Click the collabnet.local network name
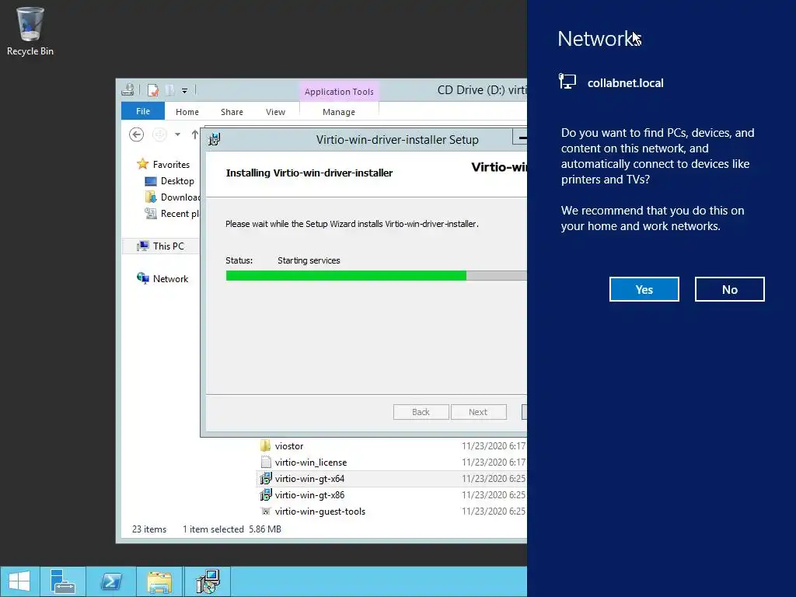 click(626, 83)
